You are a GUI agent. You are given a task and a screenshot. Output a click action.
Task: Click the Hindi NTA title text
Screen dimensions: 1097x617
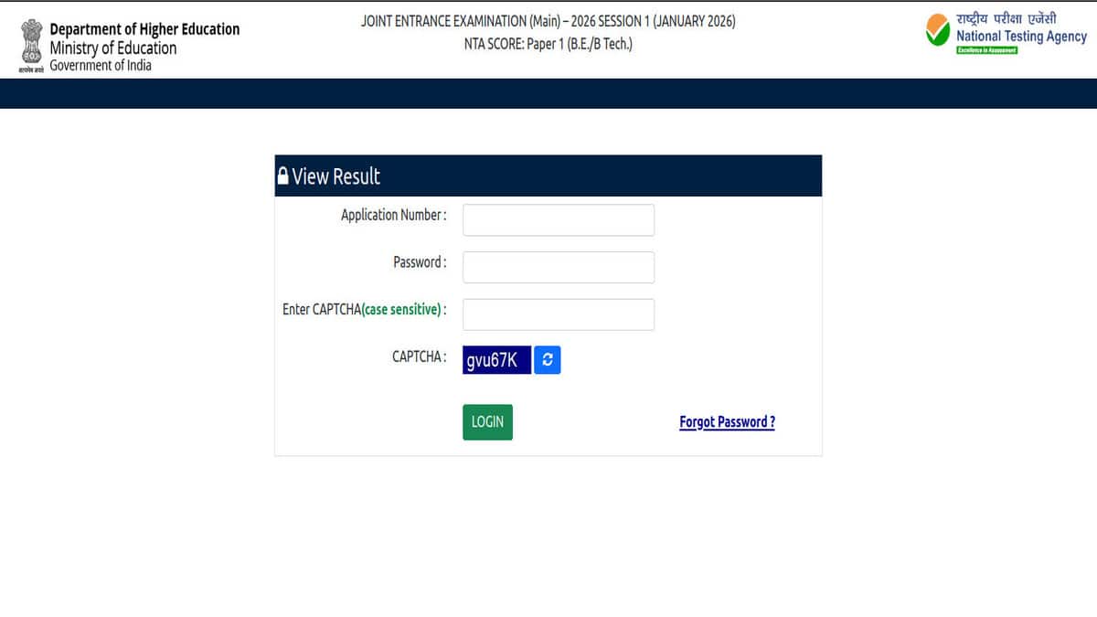[x=1006, y=17]
